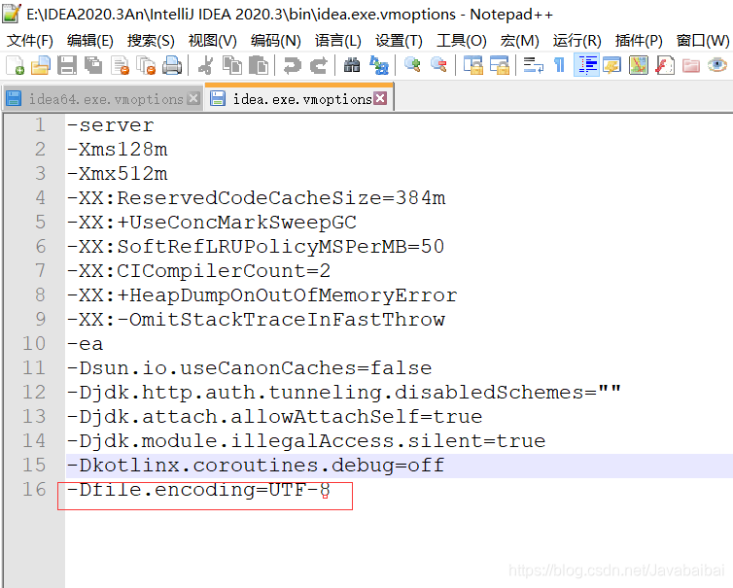Click the -Xms128m line
Image resolution: width=733 pixels, height=588 pixels.
click(117, 150)
